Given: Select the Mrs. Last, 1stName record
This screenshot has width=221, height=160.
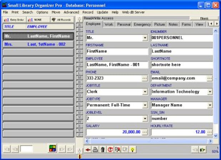Looking at the screenshot, I should (38, 44).
